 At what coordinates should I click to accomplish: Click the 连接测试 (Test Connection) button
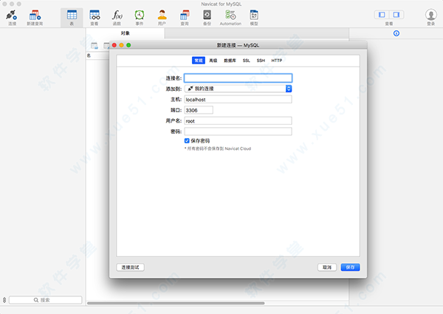[130, 267]
